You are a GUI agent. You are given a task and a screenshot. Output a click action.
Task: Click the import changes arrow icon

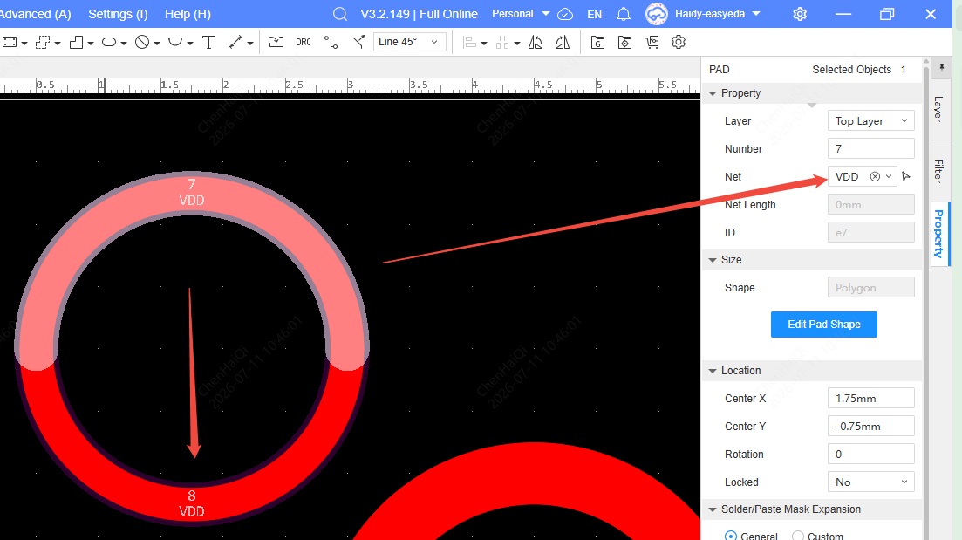276,42
